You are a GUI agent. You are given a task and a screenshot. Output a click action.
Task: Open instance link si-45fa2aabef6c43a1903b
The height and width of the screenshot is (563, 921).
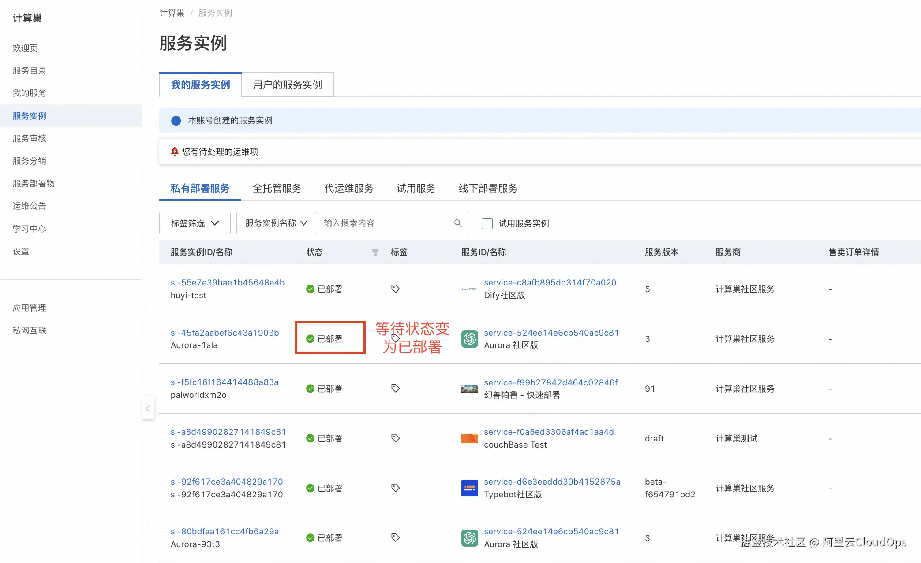coord(225,333)
